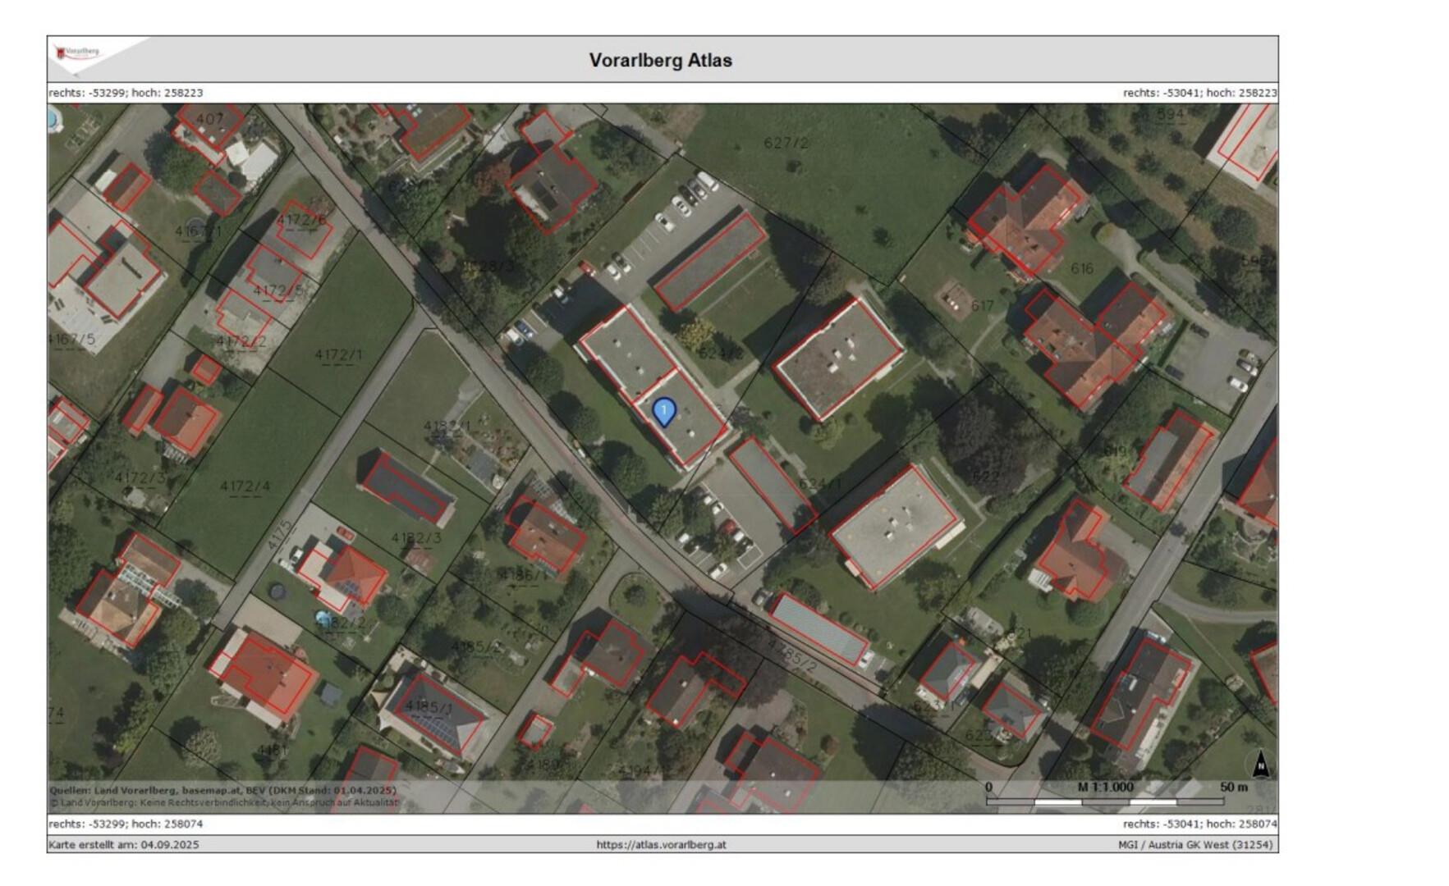The height and width of the screenshot is (886, 1449).
Task: Click the map creation date text
Action: (x=124, y=844)
